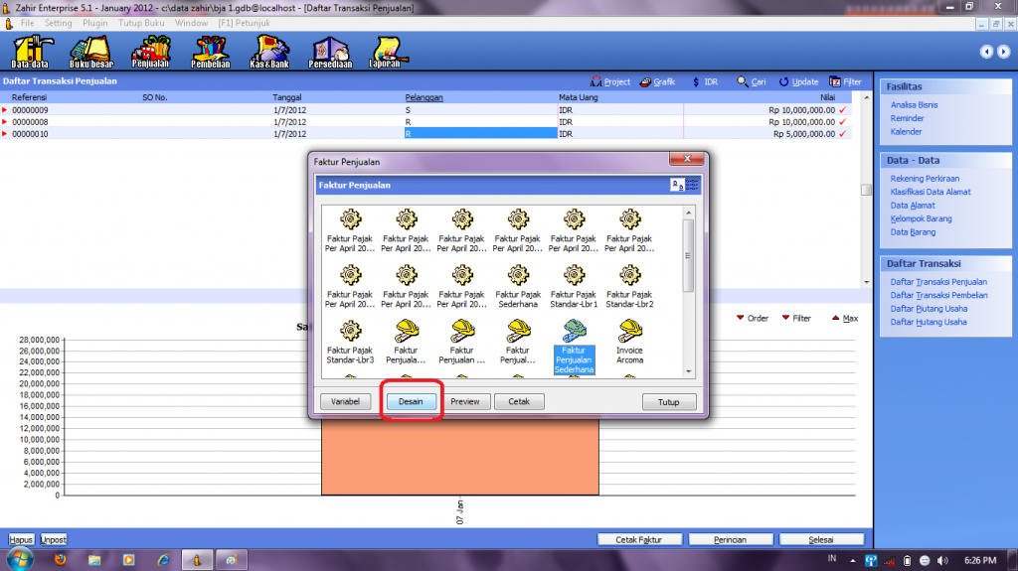Click the Desain button

[x=411, y=401]
